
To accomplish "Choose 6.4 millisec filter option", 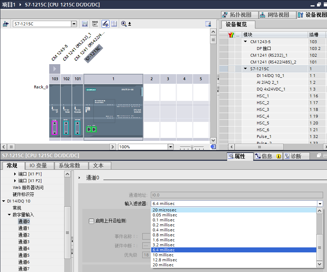I will coord(234,250).
